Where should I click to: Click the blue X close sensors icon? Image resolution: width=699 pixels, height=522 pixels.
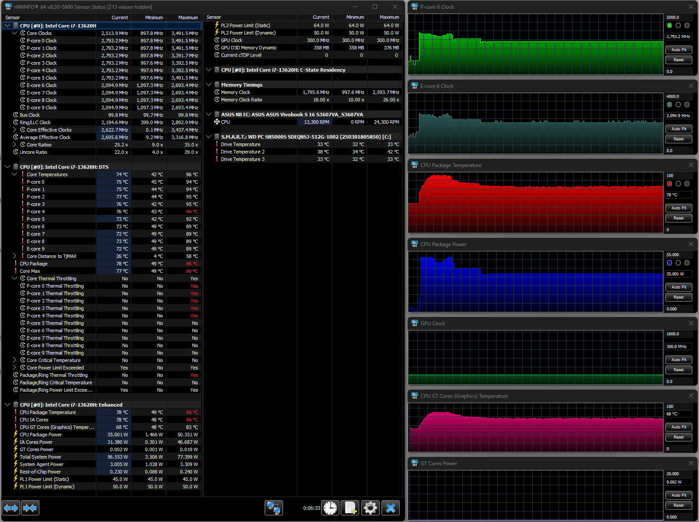pyautogui.click(x=391, y=508)
